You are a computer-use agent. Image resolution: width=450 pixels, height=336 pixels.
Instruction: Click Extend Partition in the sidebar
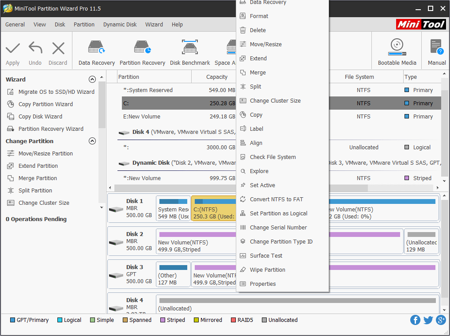(38, 166)
